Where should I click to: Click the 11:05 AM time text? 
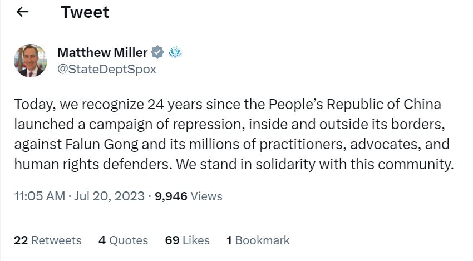pyautogui.click(x=38, y=196)
